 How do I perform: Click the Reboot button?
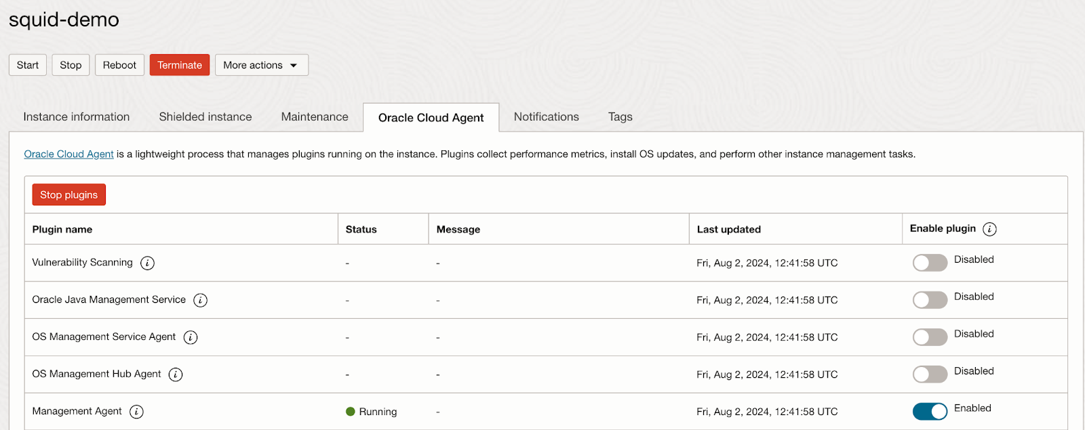[119, 65]
